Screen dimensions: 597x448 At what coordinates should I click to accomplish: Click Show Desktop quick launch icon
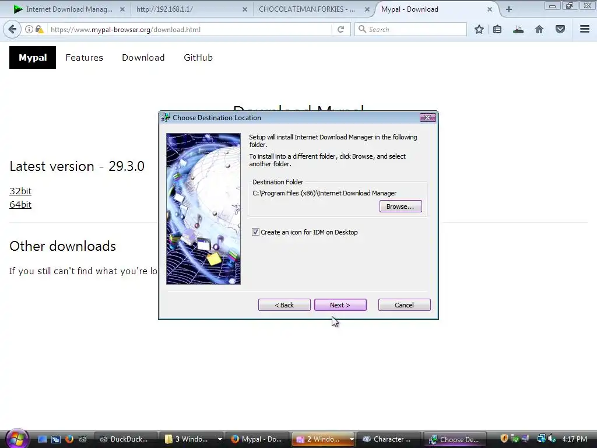[x=42, y=439]
